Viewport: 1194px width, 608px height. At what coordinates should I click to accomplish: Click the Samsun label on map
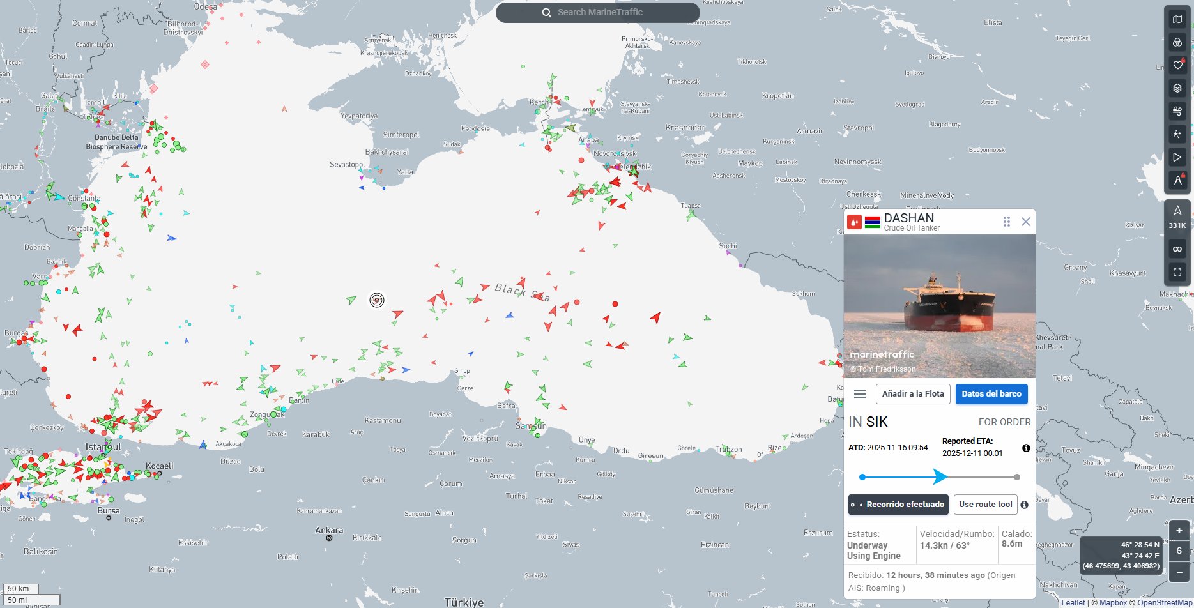click(531, 425)
